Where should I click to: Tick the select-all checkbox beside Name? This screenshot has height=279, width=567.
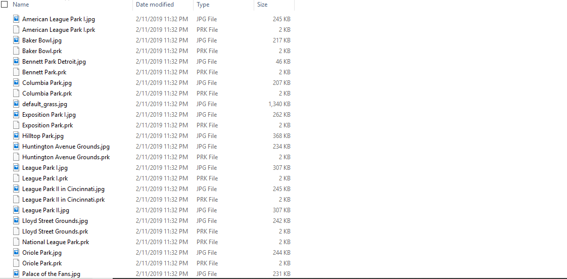click(x=5, y=5)
